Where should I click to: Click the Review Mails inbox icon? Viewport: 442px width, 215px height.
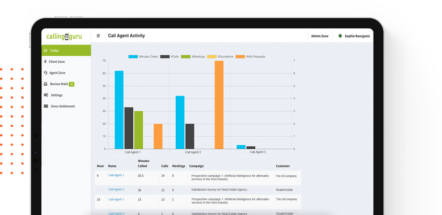coord(46,84)
